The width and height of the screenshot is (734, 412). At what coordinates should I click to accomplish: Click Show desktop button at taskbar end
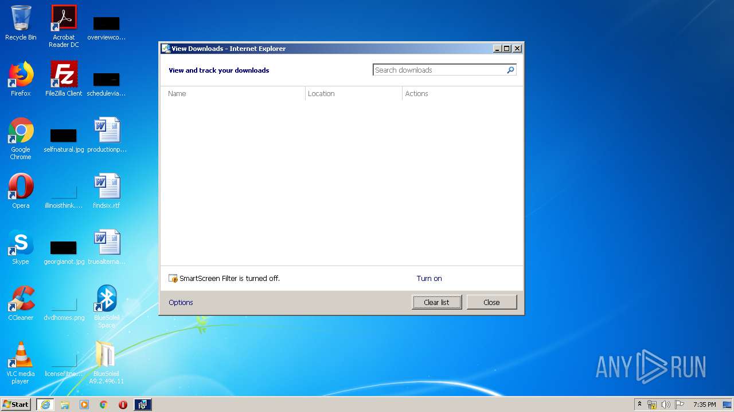728,405
